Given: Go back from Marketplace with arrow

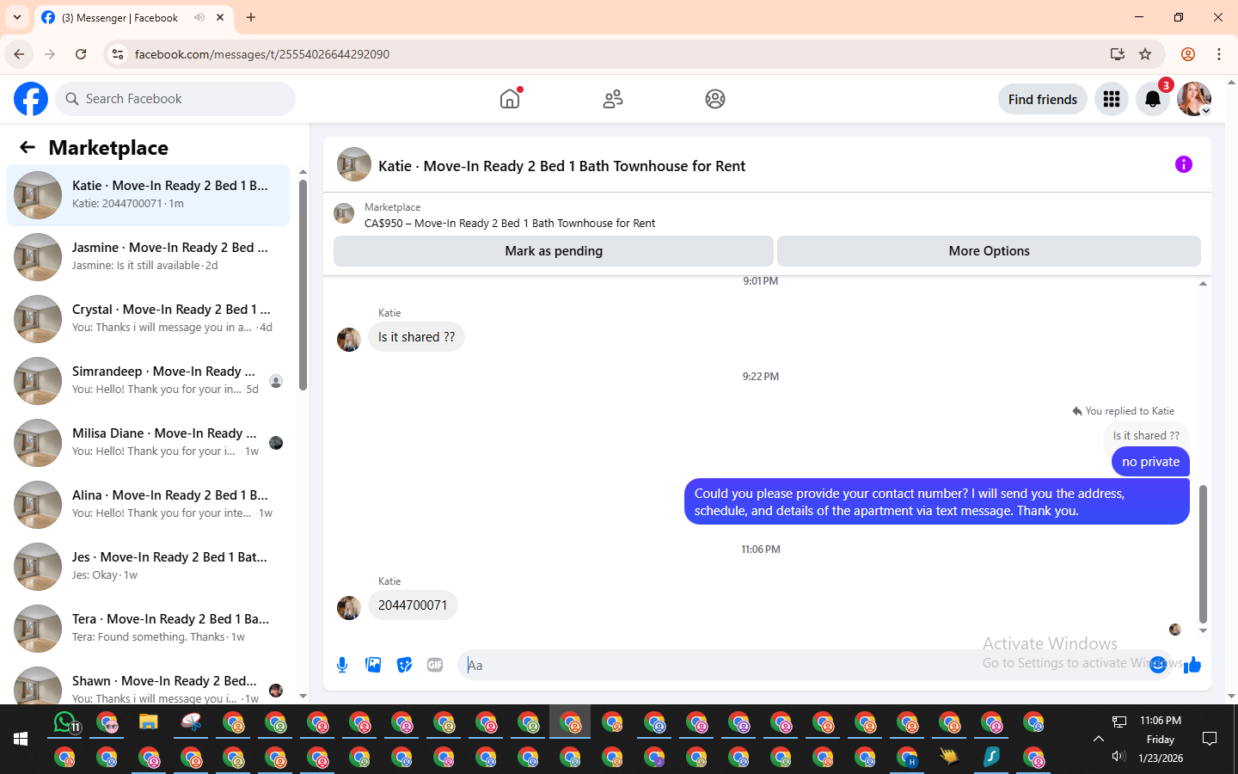Looking at the screenshot, I should (28, 147).
